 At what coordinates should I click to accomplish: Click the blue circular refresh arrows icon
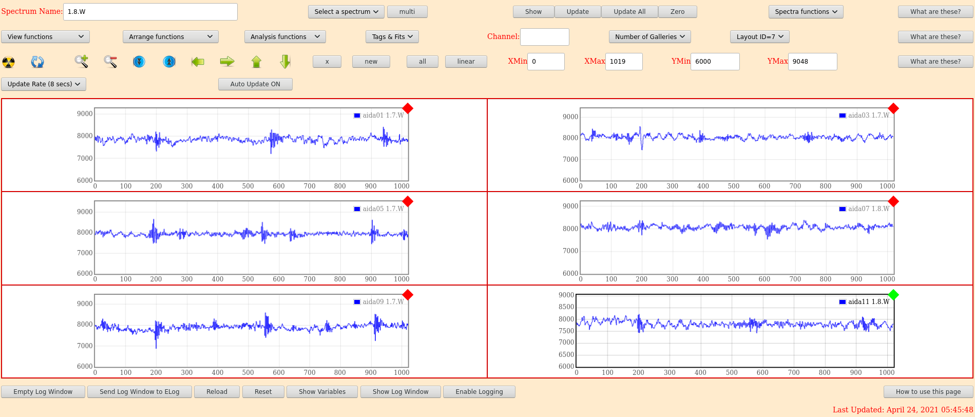pos(37,62)
